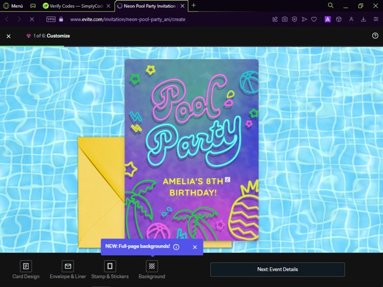Viewport: 383px width, 287px height.
Task: Stop loading the page
Action: [x=31, y=19]
